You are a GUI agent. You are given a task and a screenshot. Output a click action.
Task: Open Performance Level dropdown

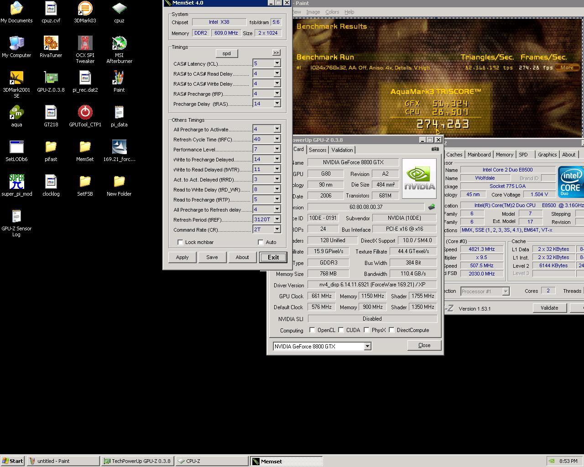point(277,149)
